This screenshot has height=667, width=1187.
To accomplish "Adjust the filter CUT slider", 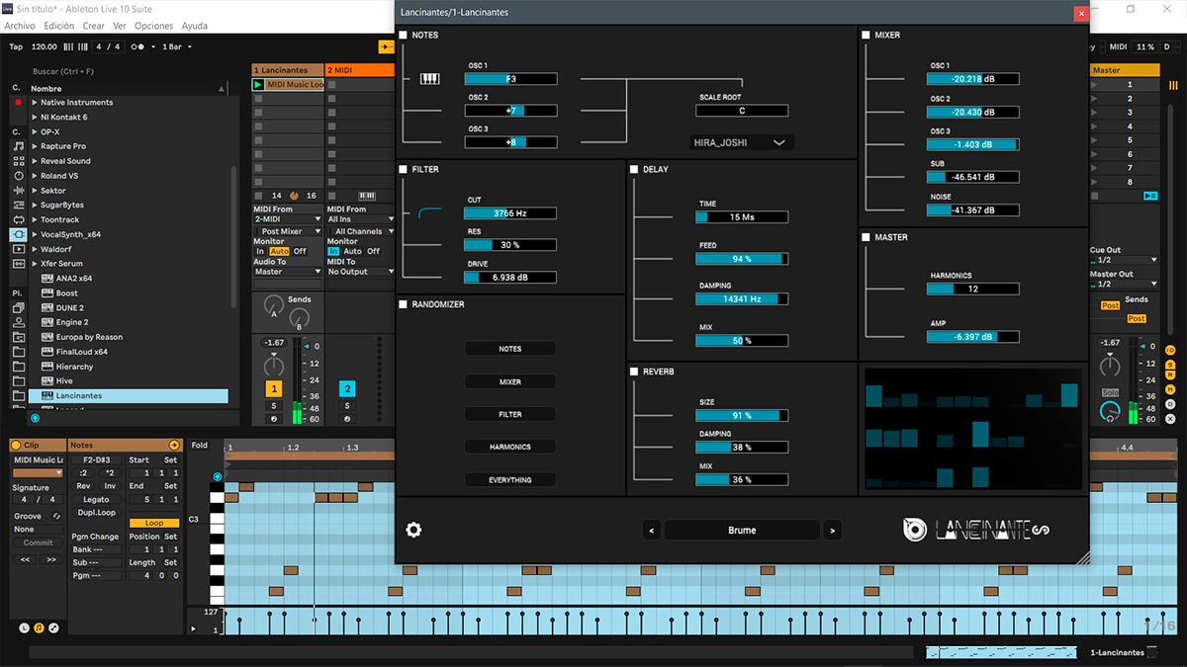I will [510, 213].
